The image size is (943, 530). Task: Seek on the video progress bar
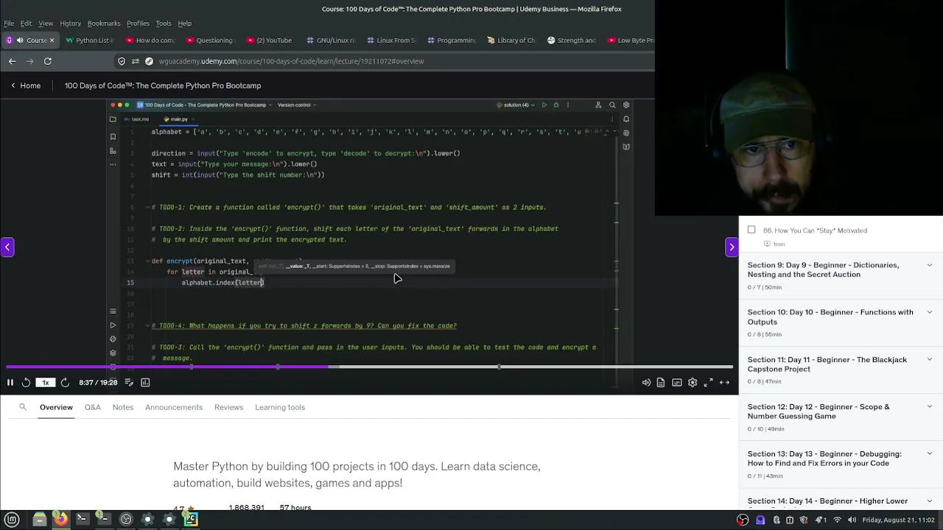370,367
